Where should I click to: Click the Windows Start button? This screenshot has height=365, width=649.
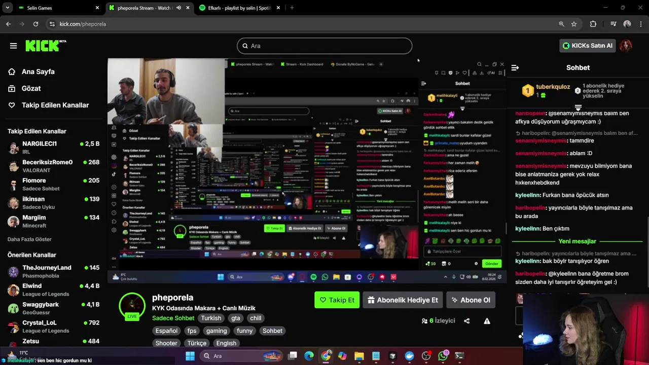coord(190,356)
